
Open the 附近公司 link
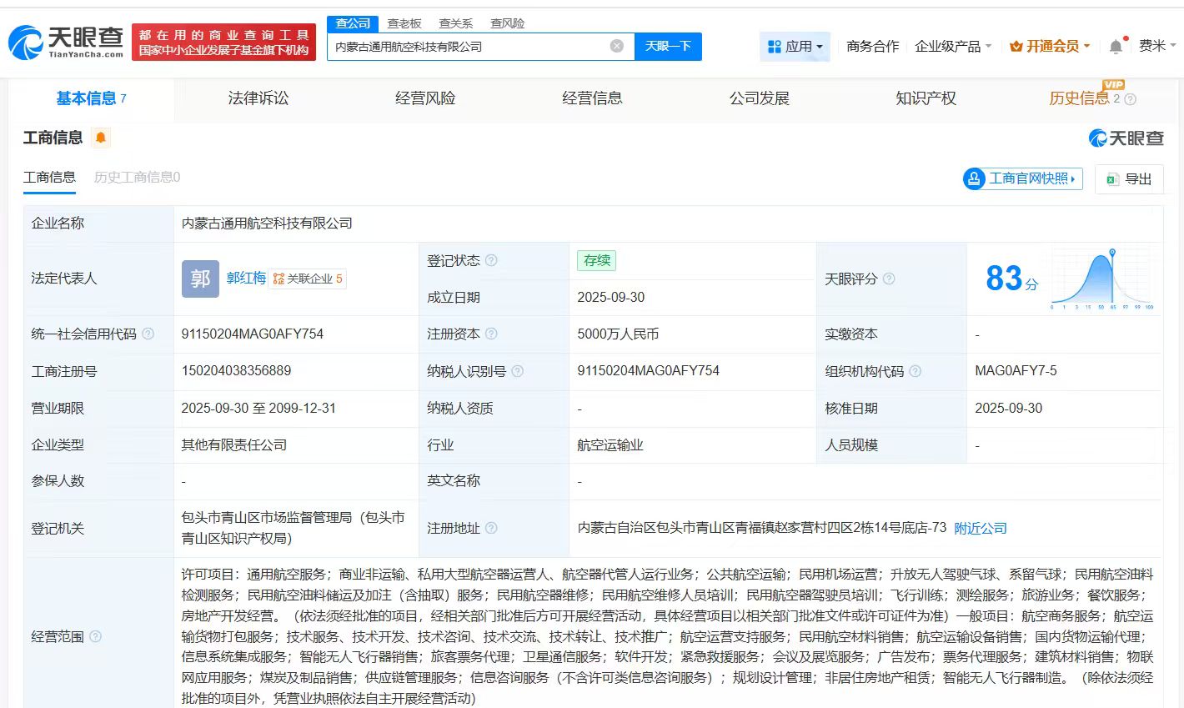coord(980,528)
